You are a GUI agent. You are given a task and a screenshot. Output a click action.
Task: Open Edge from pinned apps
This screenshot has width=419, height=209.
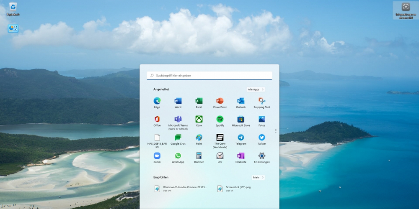point(157,103)
